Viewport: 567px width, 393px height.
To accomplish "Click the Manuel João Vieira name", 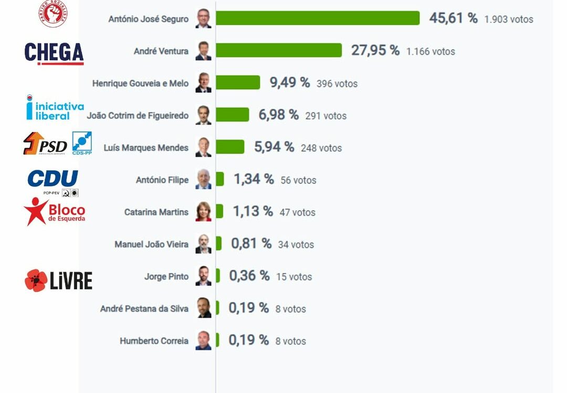I will click(151, 244).
